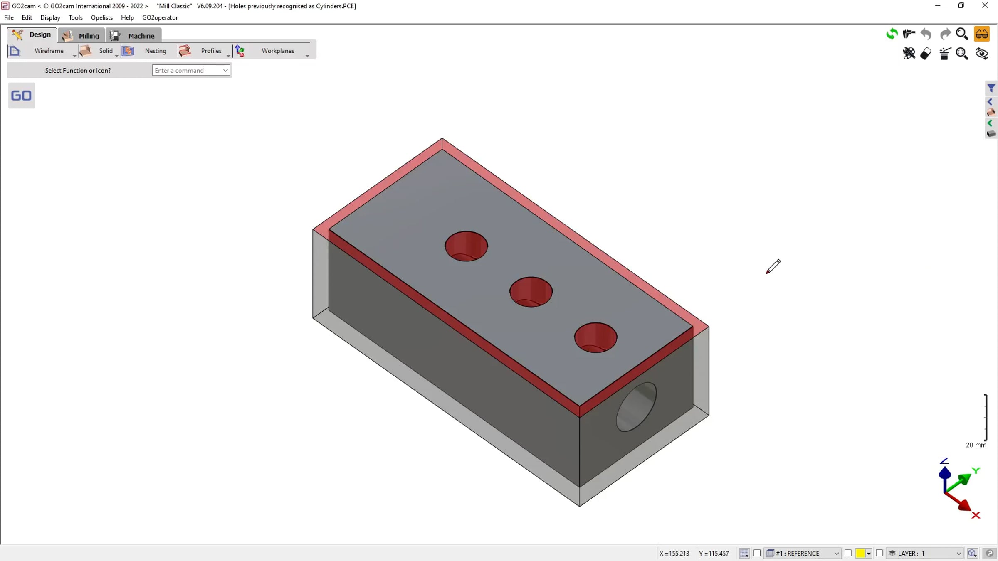Click the Y =115.457 coordinate readout
Viewport: 998px width, 561px height.
point(714,554)
